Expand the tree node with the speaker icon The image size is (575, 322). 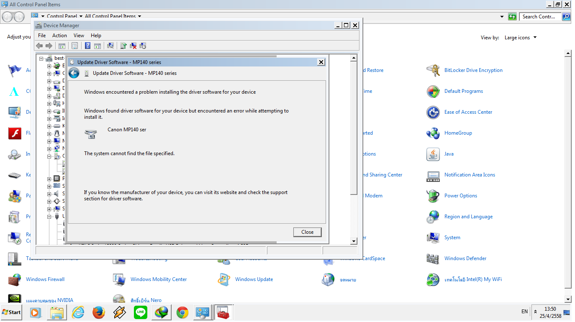click(49, 194)
